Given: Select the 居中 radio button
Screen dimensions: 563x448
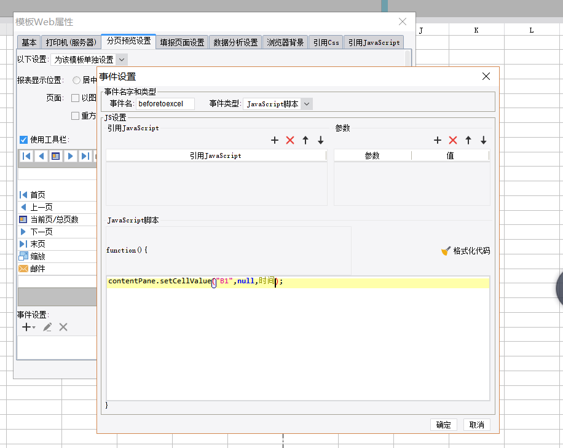Looking at the screenshot, I should [76, 80].
